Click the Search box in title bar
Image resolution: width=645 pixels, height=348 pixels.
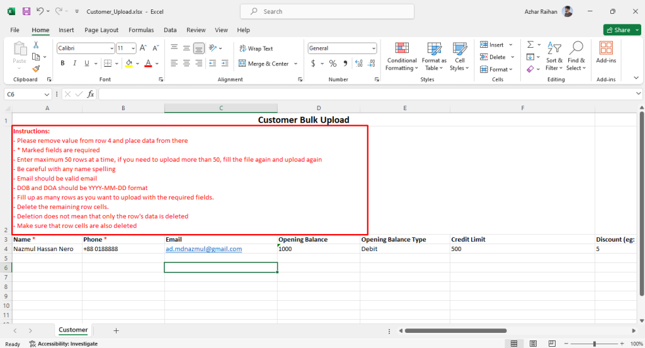tap(327, 11)
